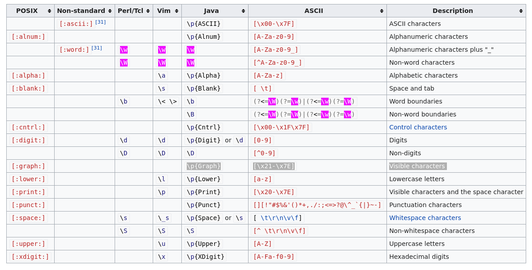Click the Description column header
This screenshot has width=532, height=270.
(456, 11)
